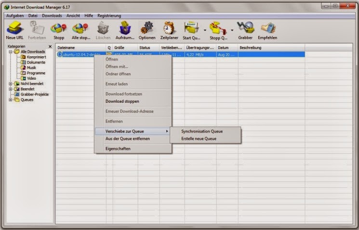Choose Erneut laden in context menu
Screen dimensions: 359x230
(x=133, y=84)
